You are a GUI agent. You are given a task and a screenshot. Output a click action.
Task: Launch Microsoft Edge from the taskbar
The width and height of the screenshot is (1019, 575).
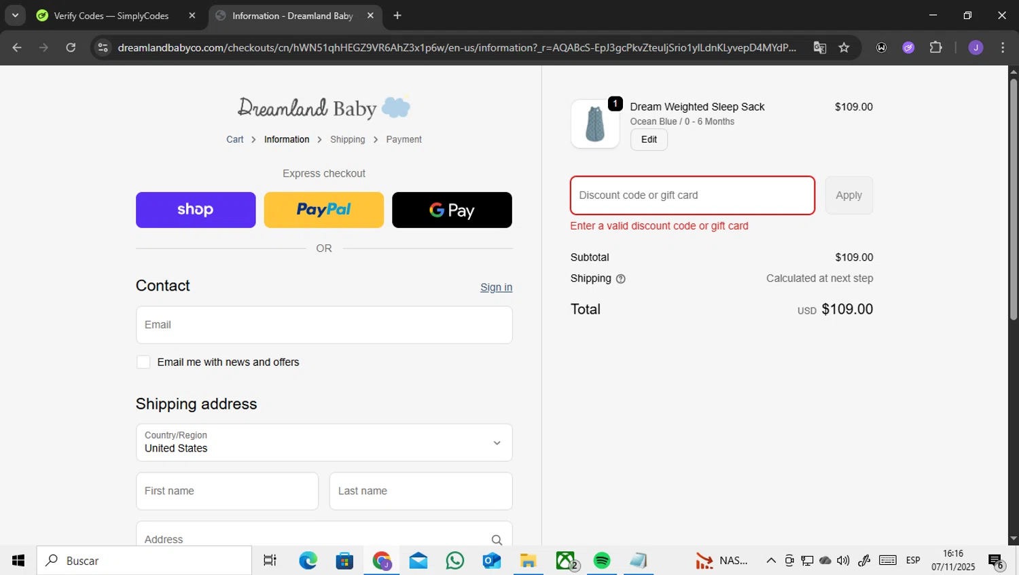click(x=308, y=561)
